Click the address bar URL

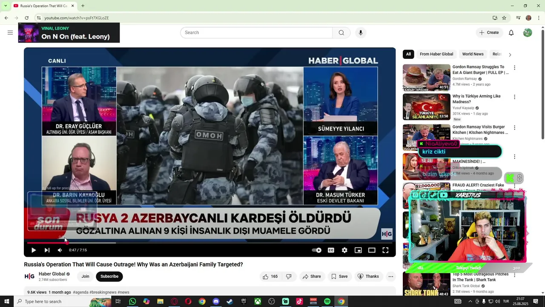click(x=77, y=18)
